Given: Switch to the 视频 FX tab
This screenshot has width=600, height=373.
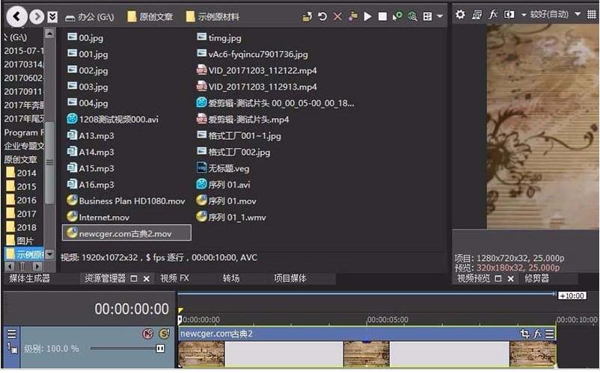Looking at the screenshot, I should pyautogui.click(x=174, y=278).
